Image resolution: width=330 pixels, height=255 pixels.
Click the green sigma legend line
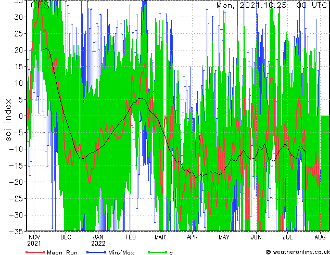pyautogui.click(x=158, y=252)
